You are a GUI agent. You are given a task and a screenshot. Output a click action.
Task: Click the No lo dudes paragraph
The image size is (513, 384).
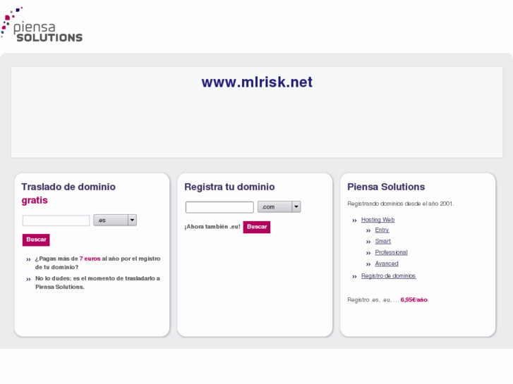coord(97,283)
